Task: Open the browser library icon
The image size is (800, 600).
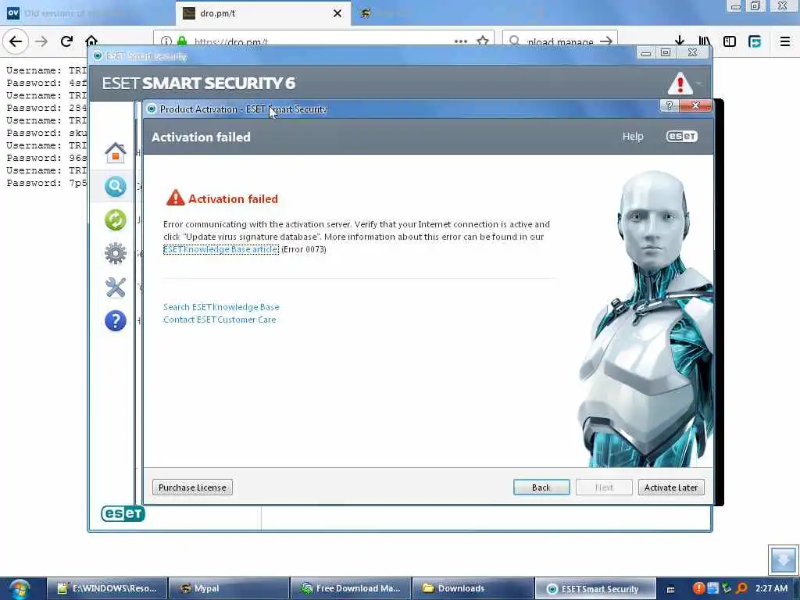Action: [x=705, y=41]
